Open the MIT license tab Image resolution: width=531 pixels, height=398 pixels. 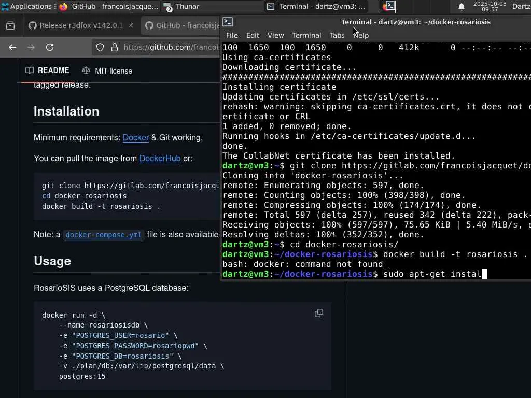pos(107,70)
